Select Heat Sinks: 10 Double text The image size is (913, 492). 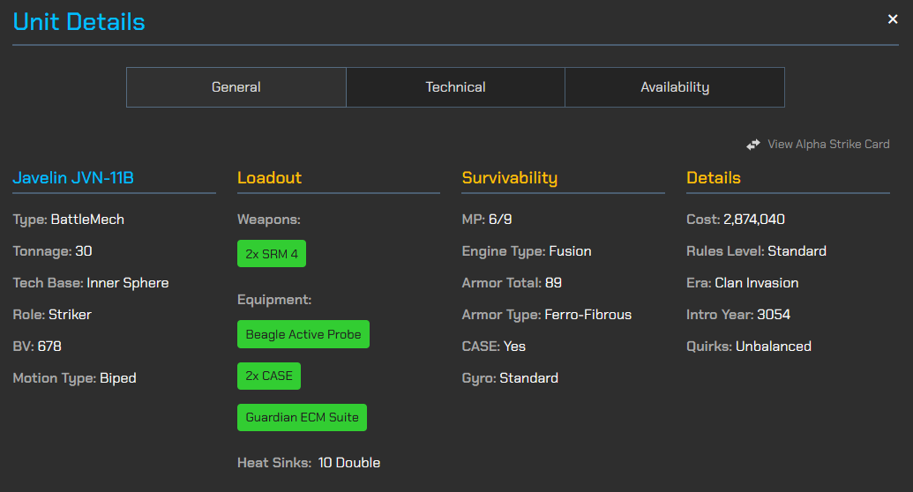309,463
